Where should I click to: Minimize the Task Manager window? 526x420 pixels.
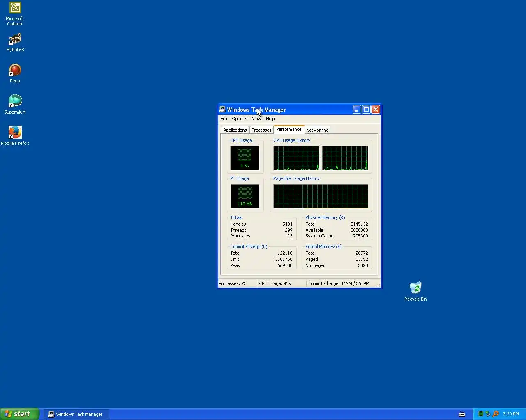click(x=357, y=110)
